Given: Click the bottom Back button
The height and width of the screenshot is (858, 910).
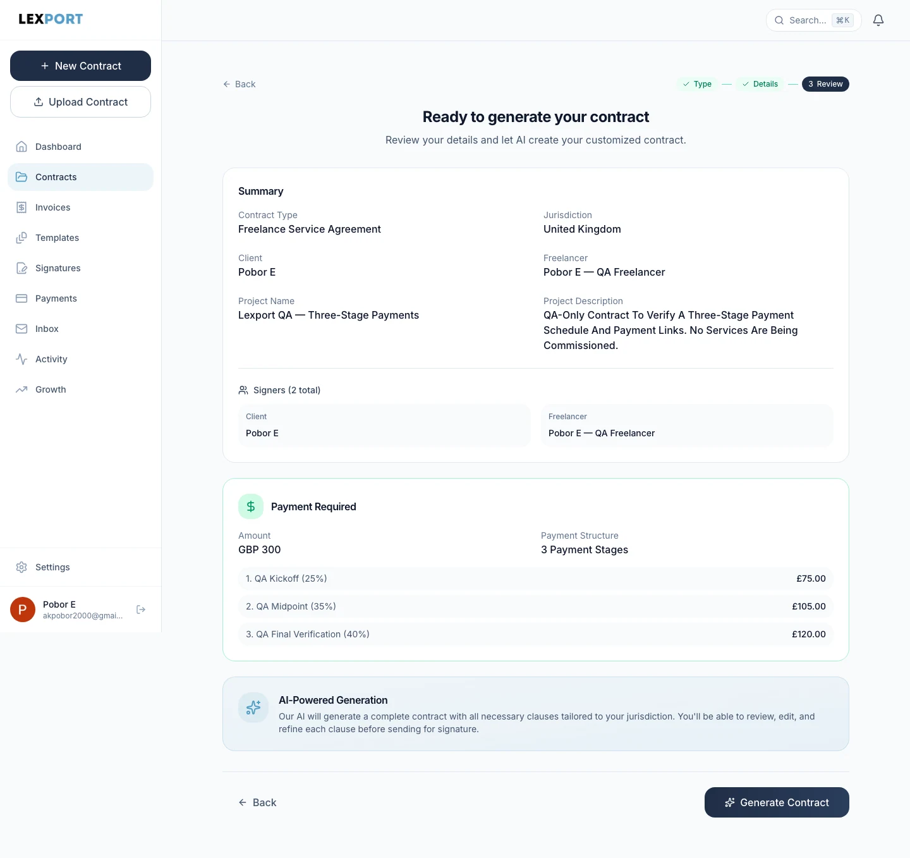Looking at the screenshot, I should (257, 802).
